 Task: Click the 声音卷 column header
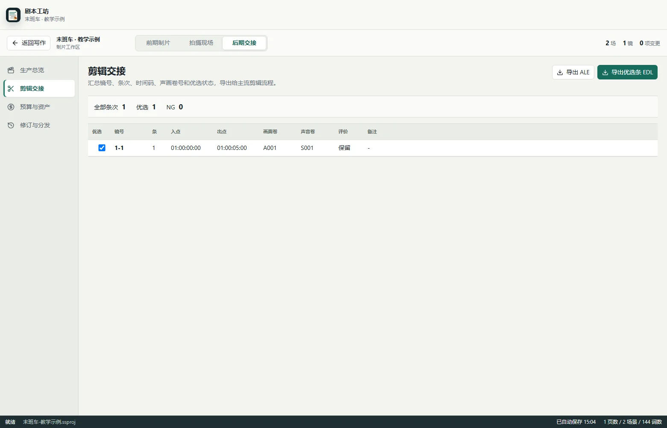(x=308, y=132)
